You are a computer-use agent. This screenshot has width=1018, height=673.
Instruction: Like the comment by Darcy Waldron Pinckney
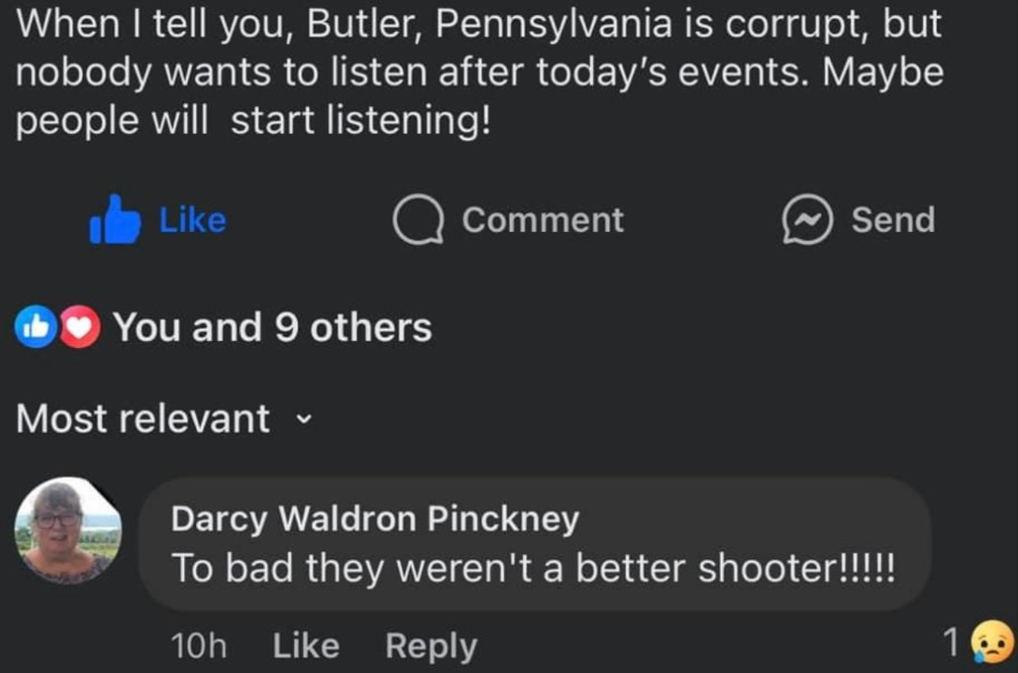(306, 646)
